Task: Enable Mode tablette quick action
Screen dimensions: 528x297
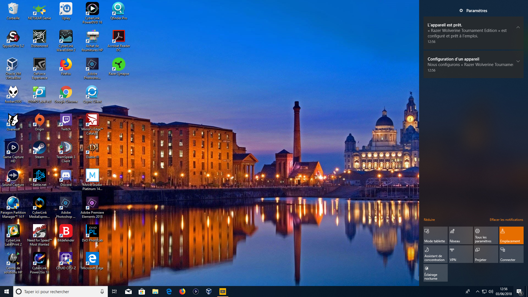Action: coord(435,235)
